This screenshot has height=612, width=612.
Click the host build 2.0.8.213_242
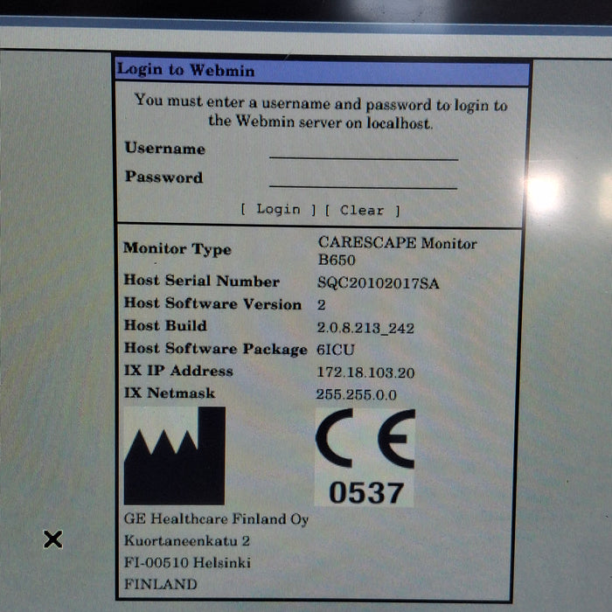365,328
